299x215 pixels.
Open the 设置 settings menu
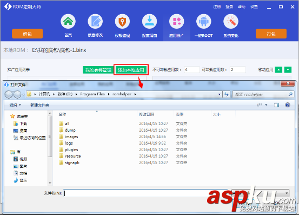[x=254, y=6]
